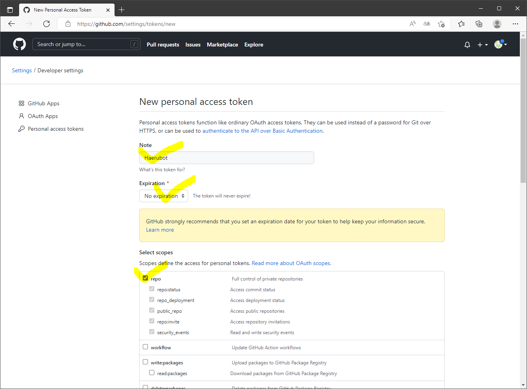Toggle the repo:invite checkbox
The image size is (527, 389).
[152, 321]
